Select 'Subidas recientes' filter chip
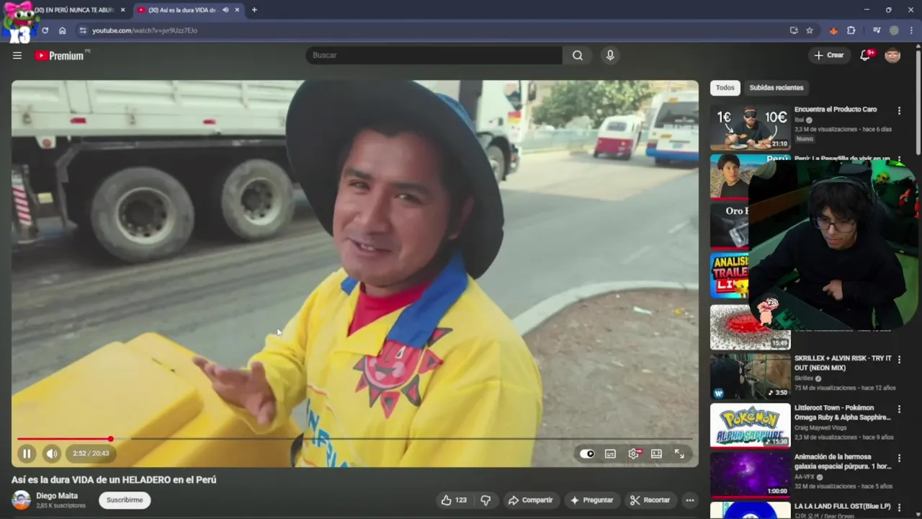The image size is (922, 519). tap(776, 88)
